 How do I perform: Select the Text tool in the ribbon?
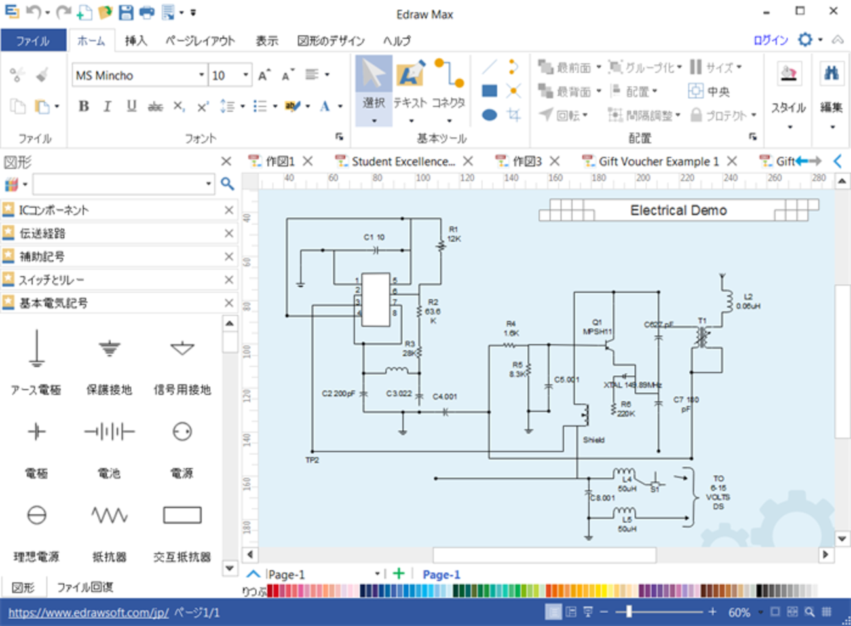pos(410,85)
